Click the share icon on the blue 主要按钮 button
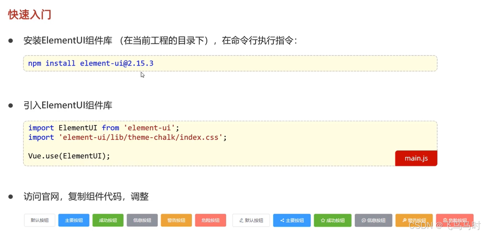This screenshot has height=234, width=482. click(282, 221)
